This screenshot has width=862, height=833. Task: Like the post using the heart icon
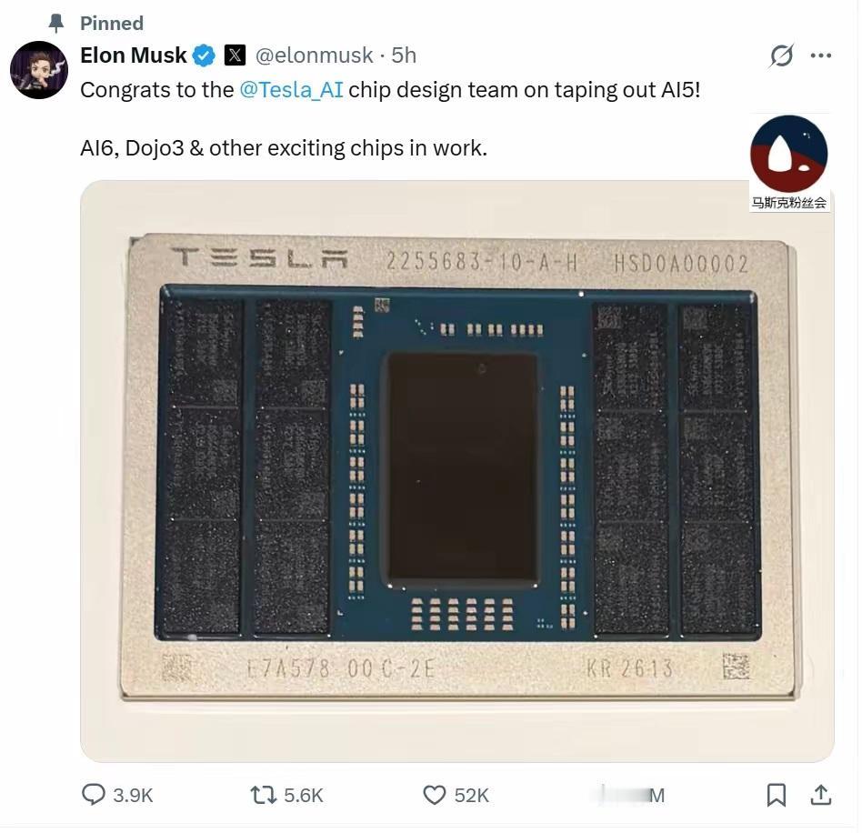click(x=434, y=795)
